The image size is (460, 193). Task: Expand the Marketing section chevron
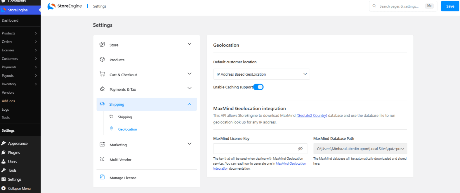[190, 144]
